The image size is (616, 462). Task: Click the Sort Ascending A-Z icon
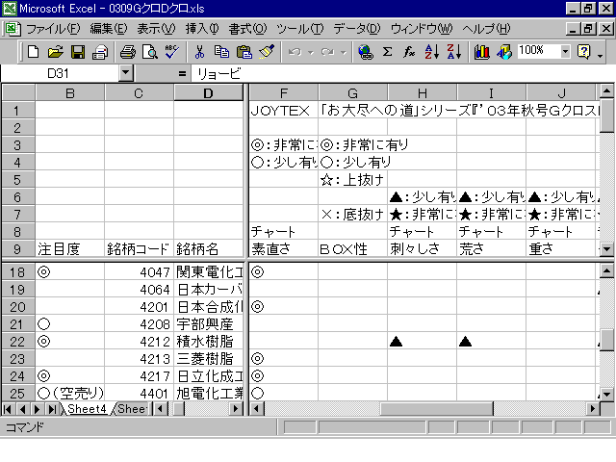(x=432, y=52)
